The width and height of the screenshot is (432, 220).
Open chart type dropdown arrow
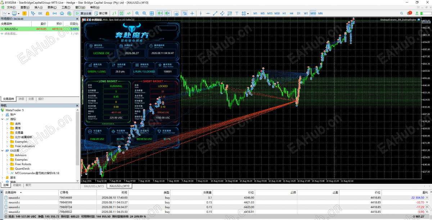9,13
